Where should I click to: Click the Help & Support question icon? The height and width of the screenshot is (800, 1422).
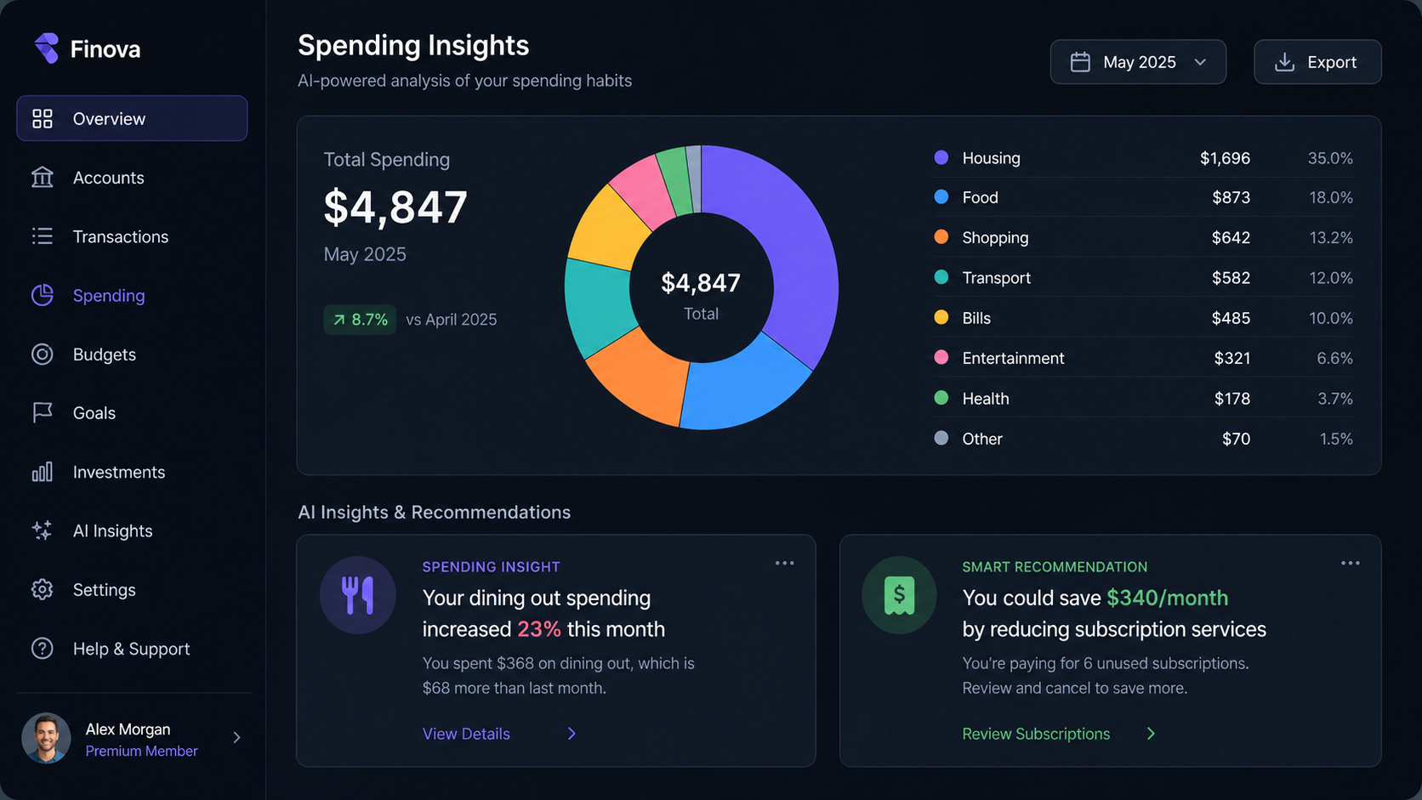42,649
